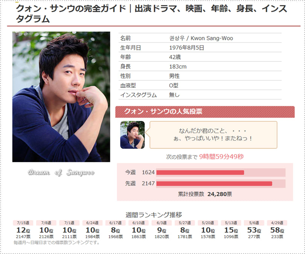The height and width of the screenshot is (254, 305).
Task: Select the 5/13週 ranking label
Action: pos(231,223)
